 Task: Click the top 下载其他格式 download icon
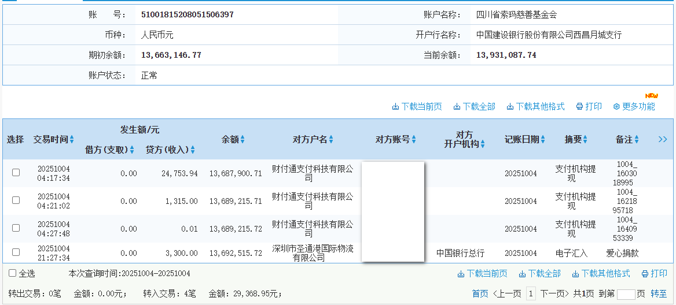click(x=510, y=107)
